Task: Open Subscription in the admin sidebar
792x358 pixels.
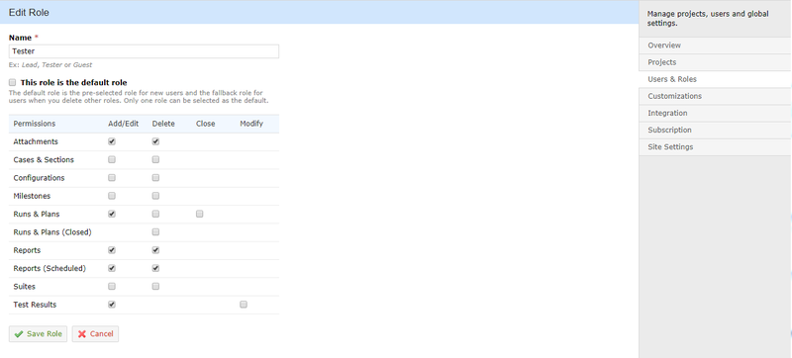Action: coord(715,131)
